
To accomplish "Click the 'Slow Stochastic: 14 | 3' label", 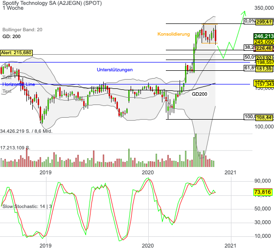I will [27, 207].
